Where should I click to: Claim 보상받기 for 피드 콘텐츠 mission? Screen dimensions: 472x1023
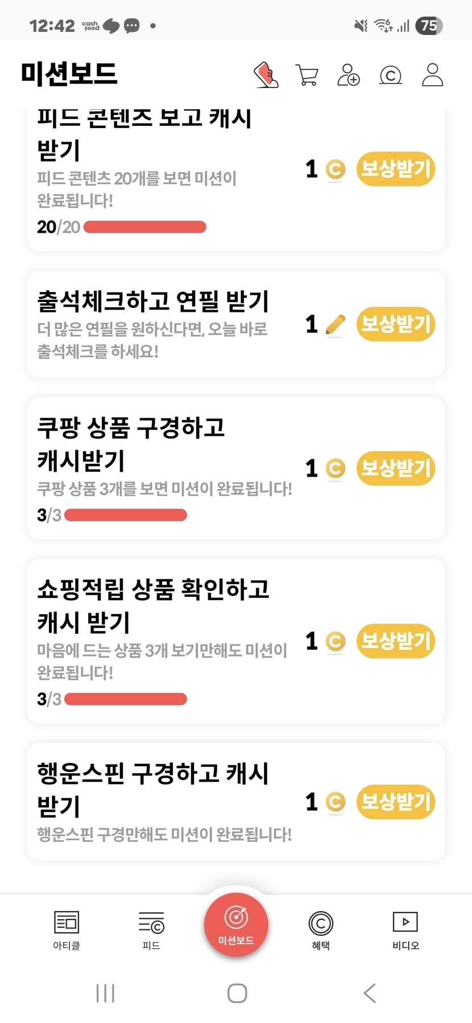coord(396,169)
